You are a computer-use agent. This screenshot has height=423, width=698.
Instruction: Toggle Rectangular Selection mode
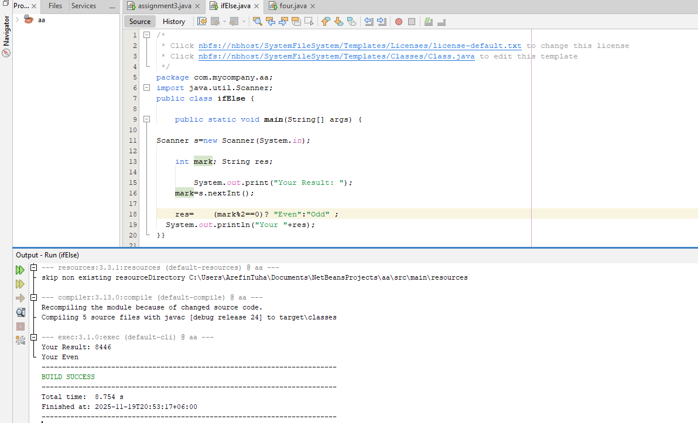click(309, 21)
